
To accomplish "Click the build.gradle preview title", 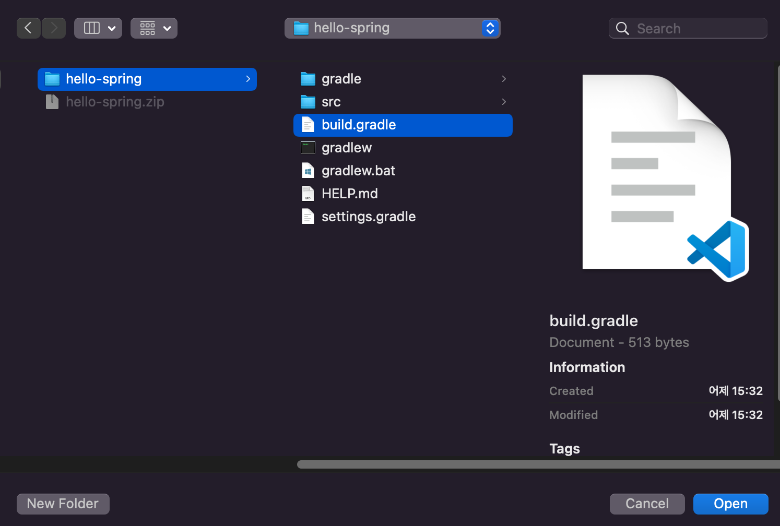I will pyautogui.click(x=594, y=321).
